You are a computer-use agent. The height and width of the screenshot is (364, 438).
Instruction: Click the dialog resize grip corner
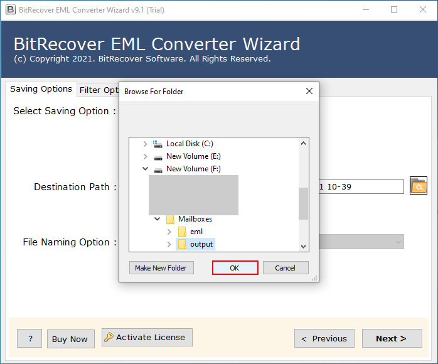[x=314, y=278]
